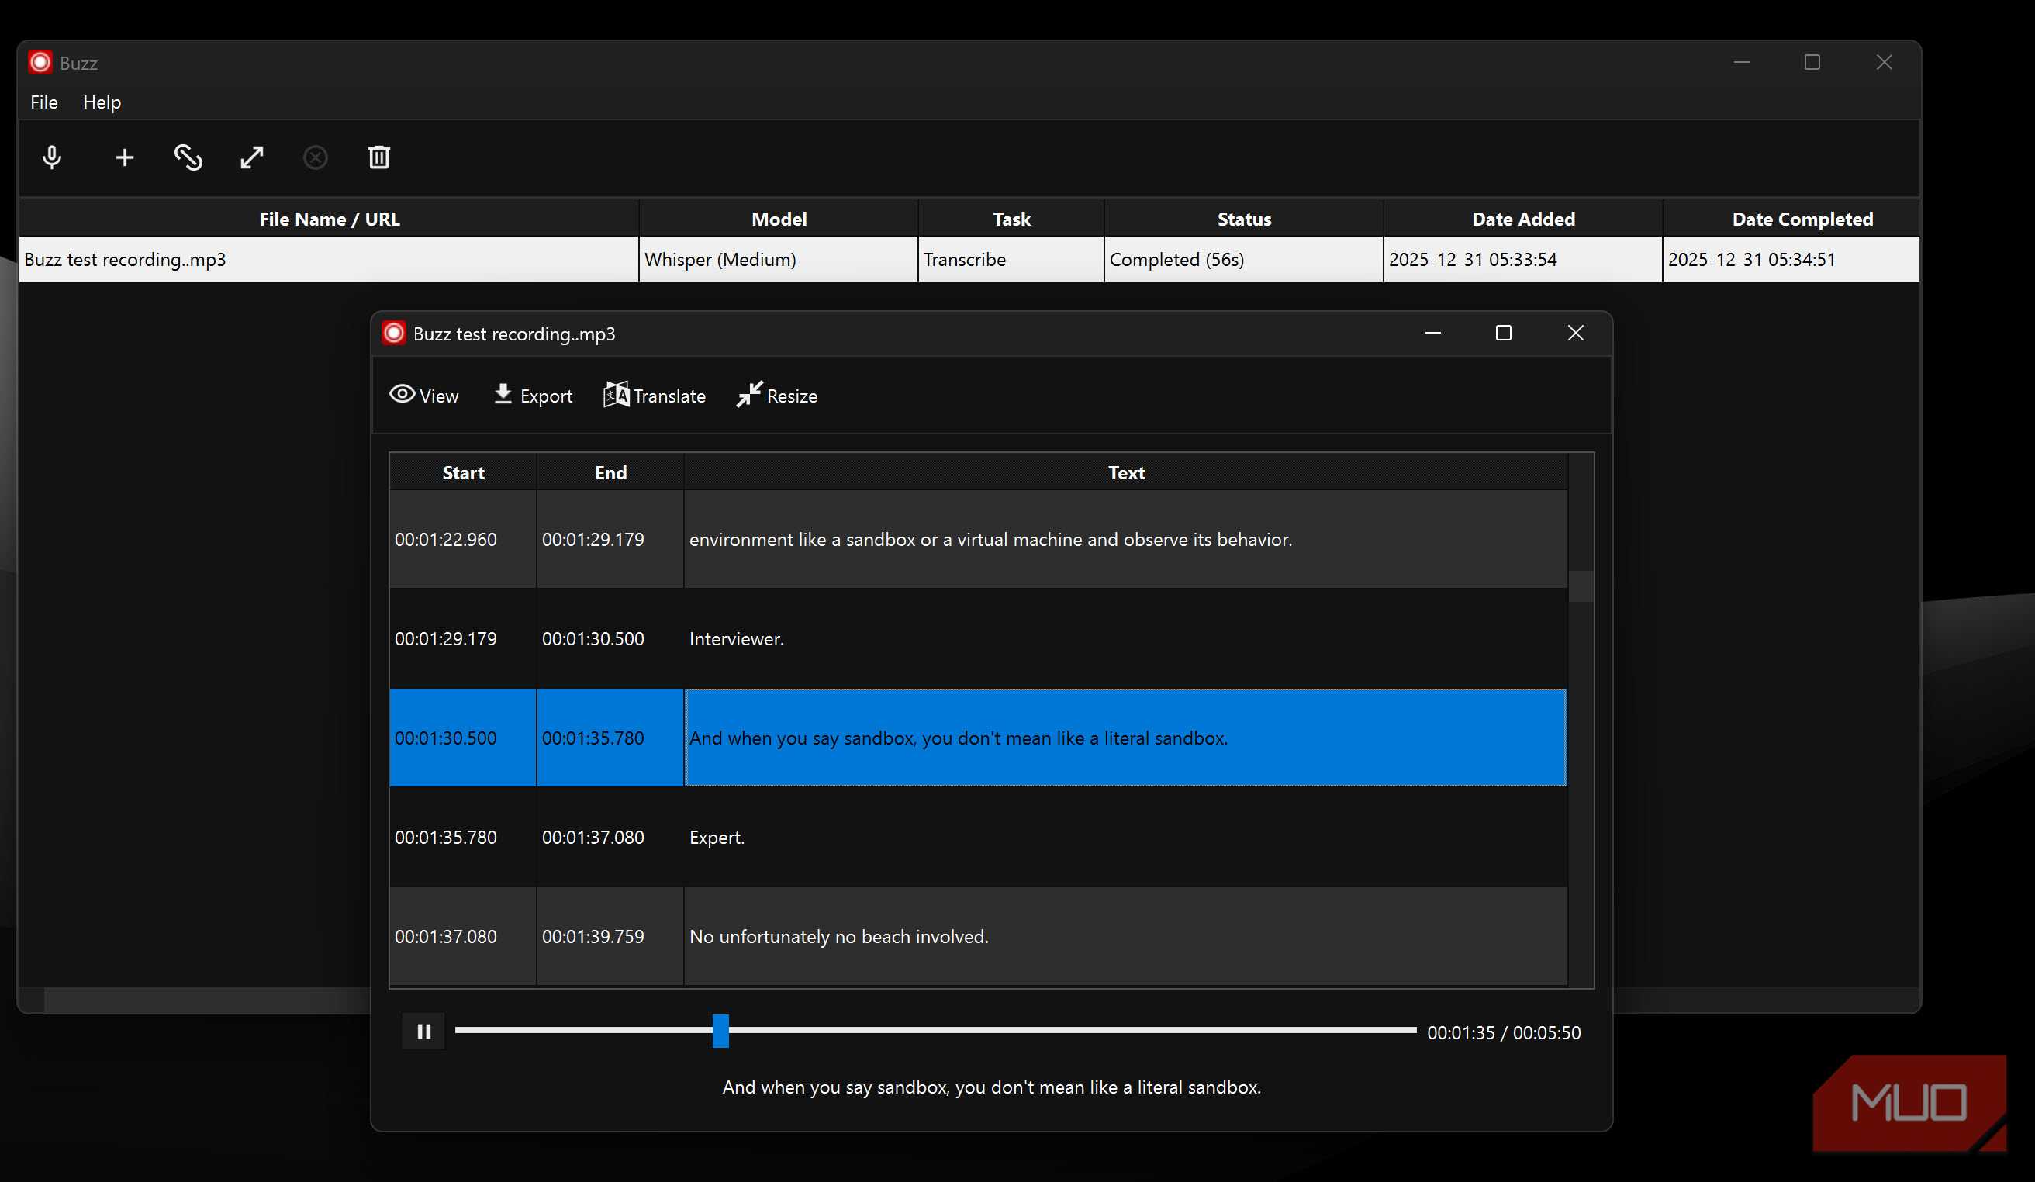Close the Buzz test recording transcript window
Image resolution: width=2035 pixels, height=1182 pixels.
(x=1576, y=333)
